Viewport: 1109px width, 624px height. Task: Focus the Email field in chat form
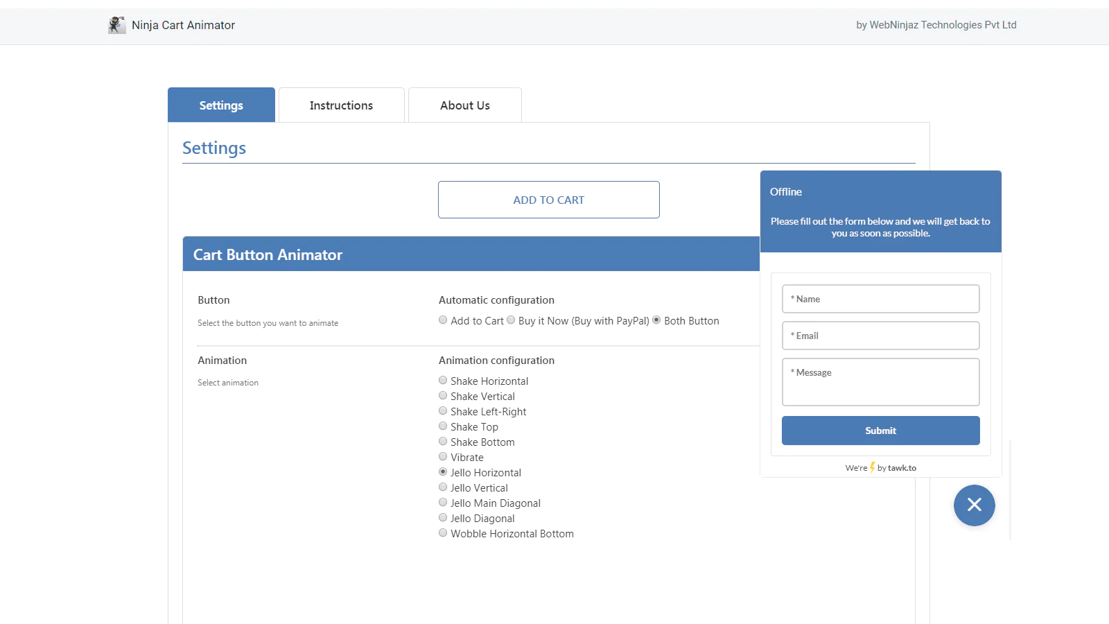click(880, 336)
